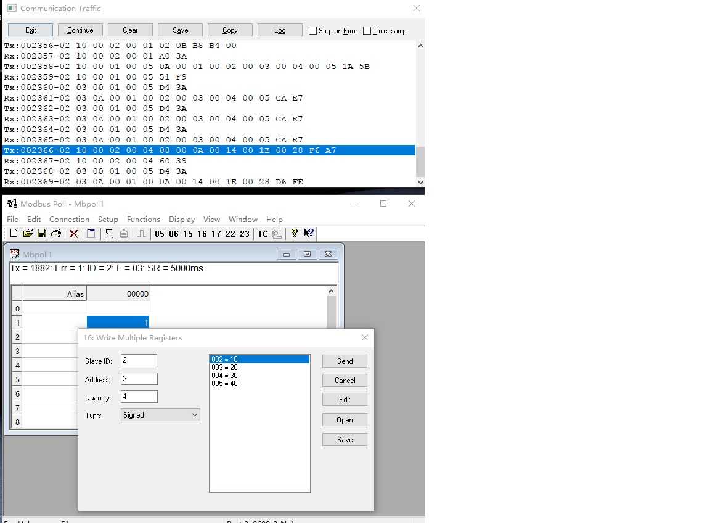Close the Write Multiple Registers dialog
Image resolution: width=710 pixels, height=523 pixels.
(365, 337)
